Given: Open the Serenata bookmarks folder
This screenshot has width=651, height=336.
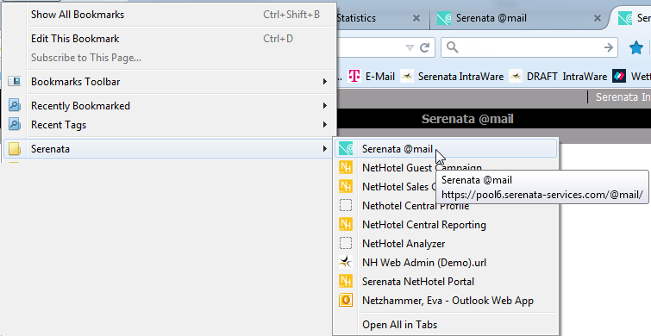Looking at the screenshot, I should tap(169, 149).
